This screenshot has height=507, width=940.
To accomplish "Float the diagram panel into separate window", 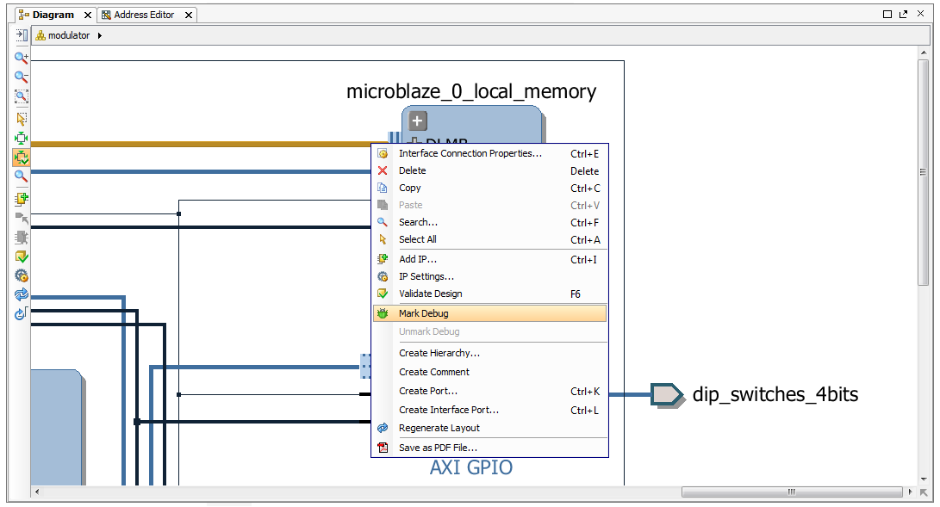I will tap(904, 15).
